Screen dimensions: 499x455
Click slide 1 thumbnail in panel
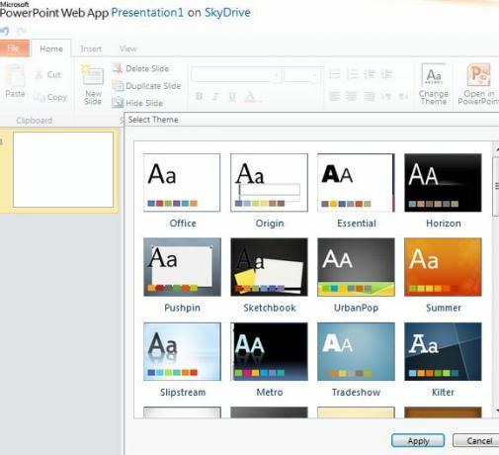coord(63,170)
